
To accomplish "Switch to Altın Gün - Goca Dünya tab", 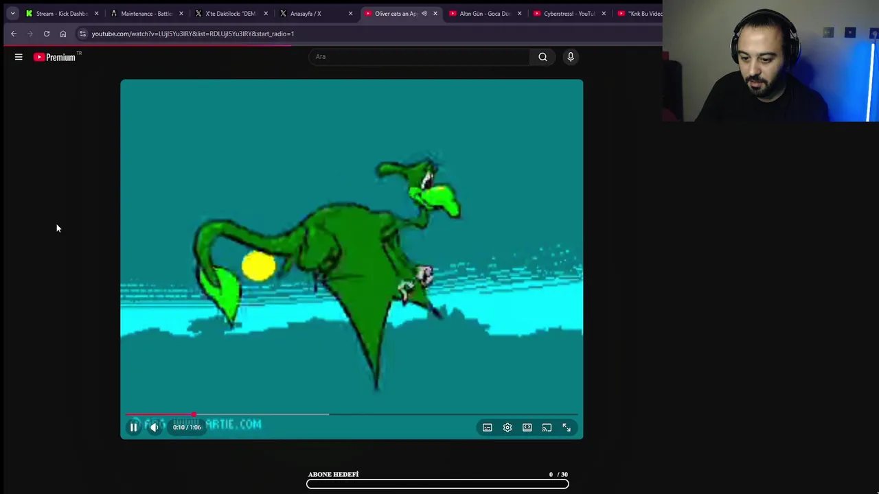I will click(x=484, y=13).
